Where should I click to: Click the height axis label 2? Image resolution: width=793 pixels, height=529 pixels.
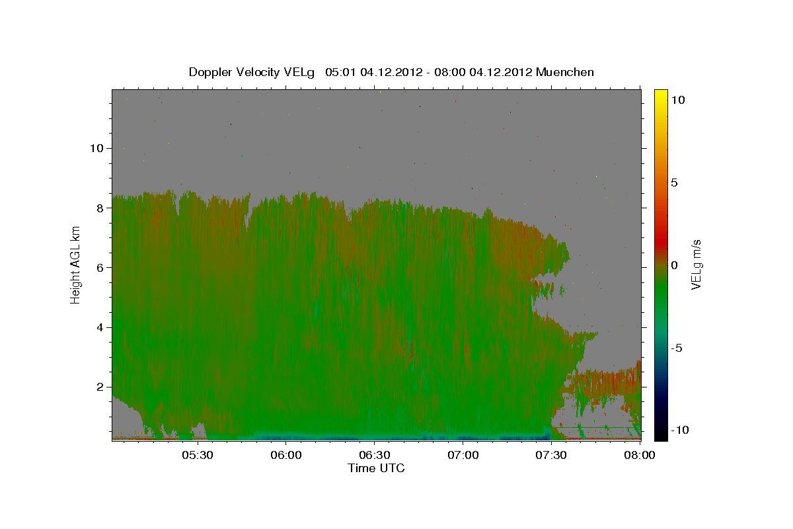(100, 387)
